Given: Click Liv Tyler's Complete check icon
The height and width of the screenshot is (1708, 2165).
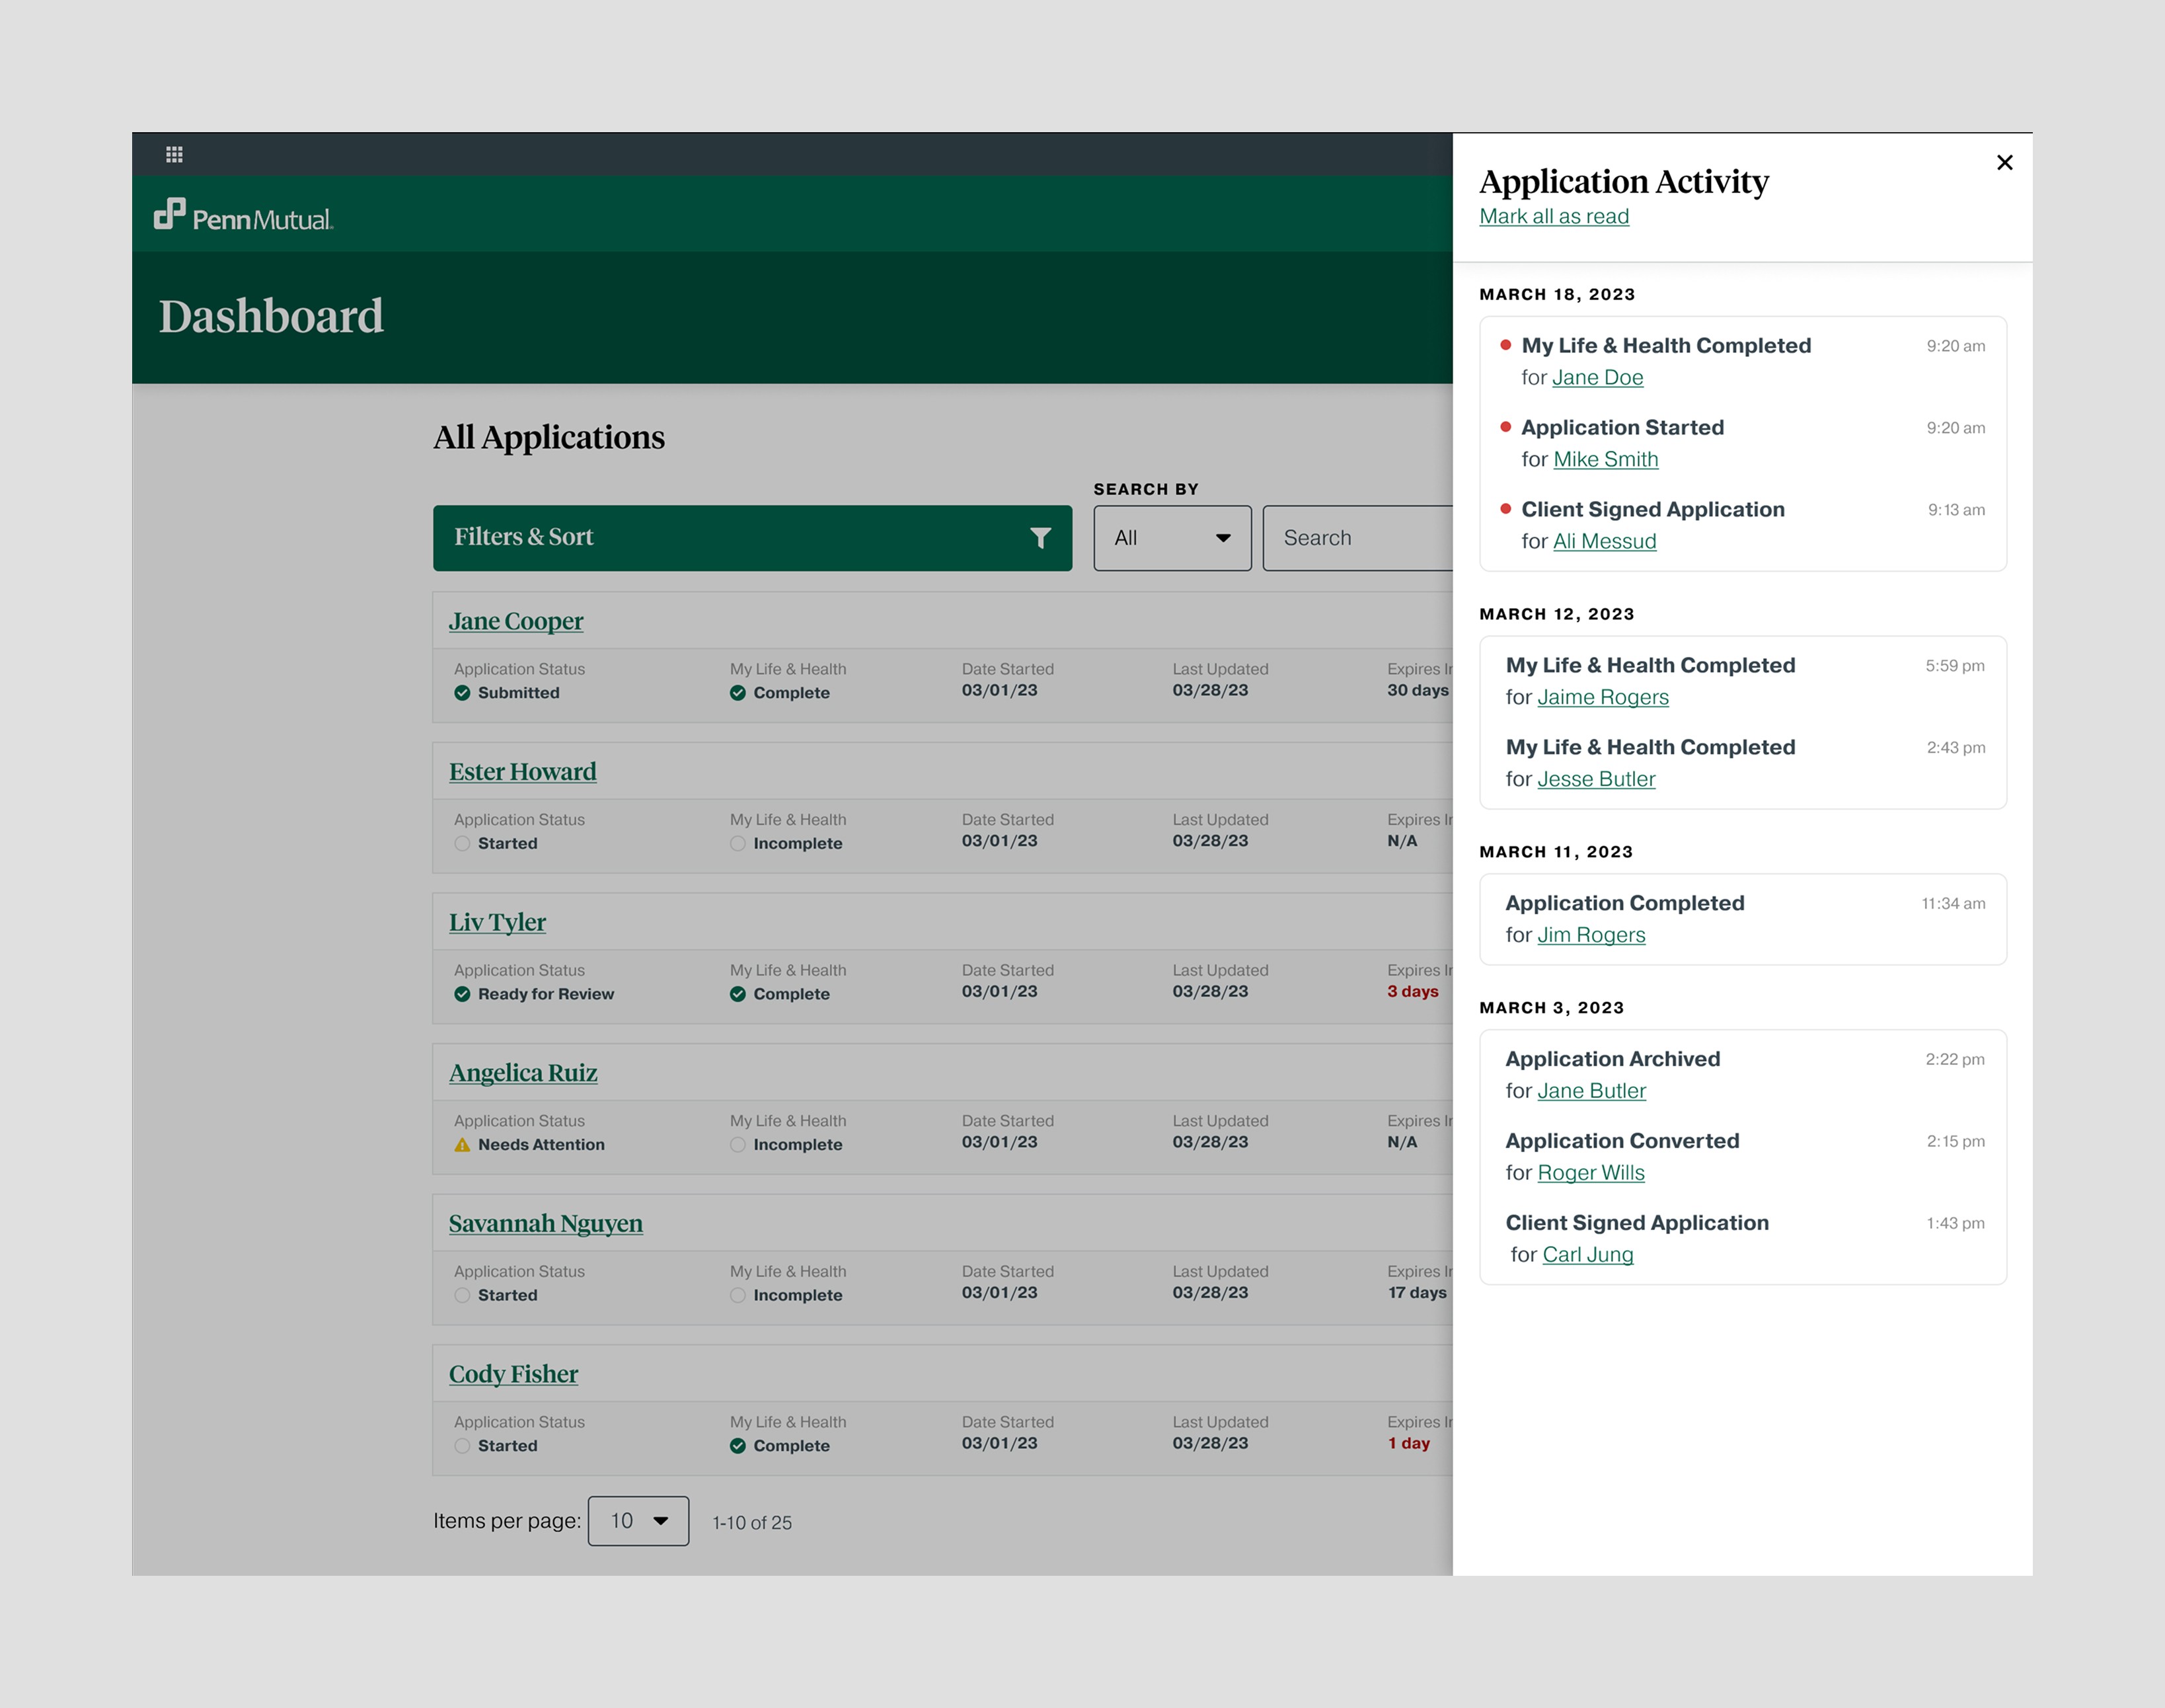Looking at the screenshot, I should [x=738, y=994].
